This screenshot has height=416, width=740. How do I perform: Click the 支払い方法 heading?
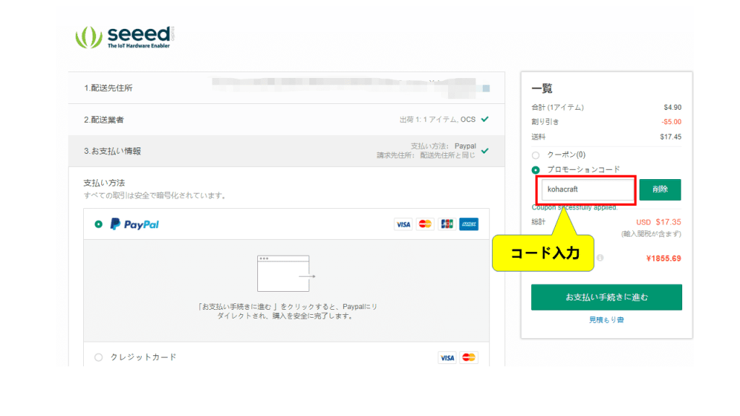104,183
